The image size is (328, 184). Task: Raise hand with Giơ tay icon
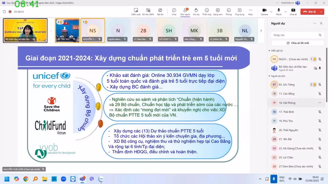point(196,11)
